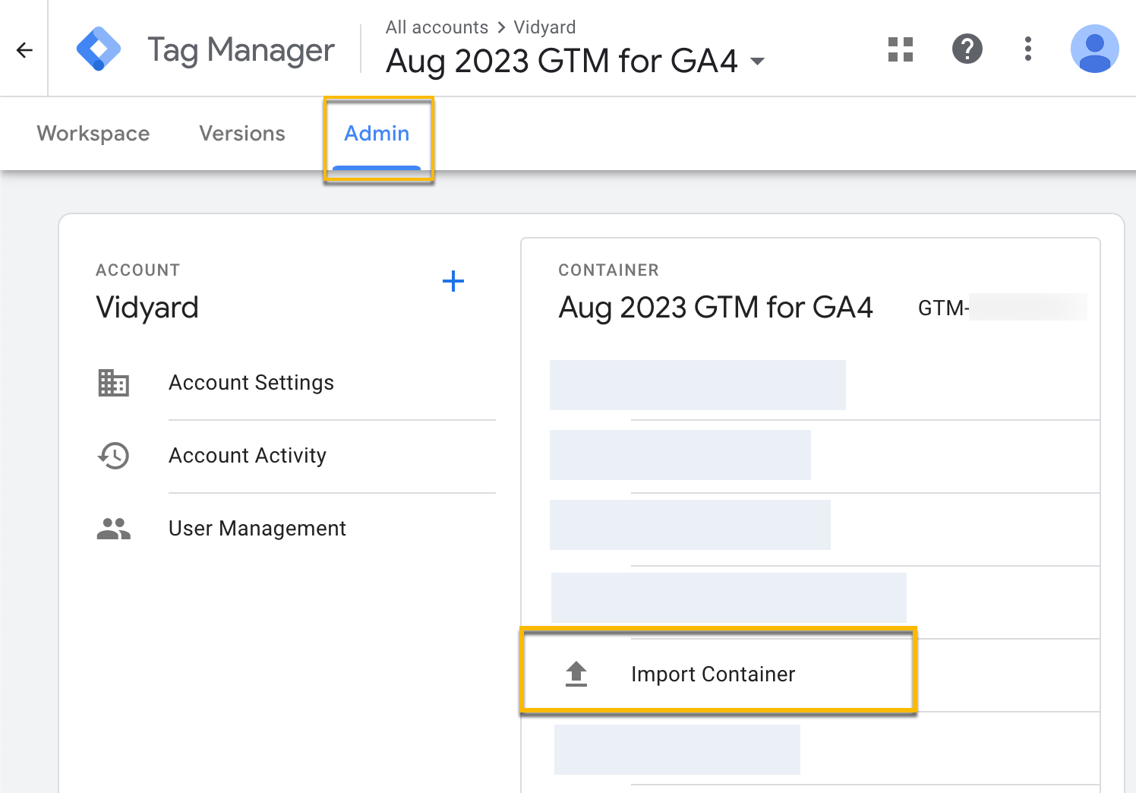The width and height of the screenshot is (1136, 793).
Task: Click the Account Activity history icon
Action: 114,456
